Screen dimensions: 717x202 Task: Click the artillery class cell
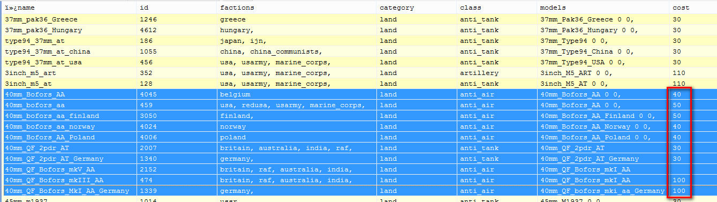point(497,73)
